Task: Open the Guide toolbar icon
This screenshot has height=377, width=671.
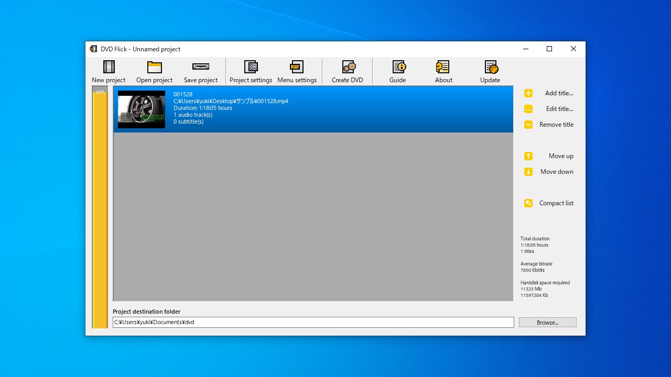Action: pos(399,67)
